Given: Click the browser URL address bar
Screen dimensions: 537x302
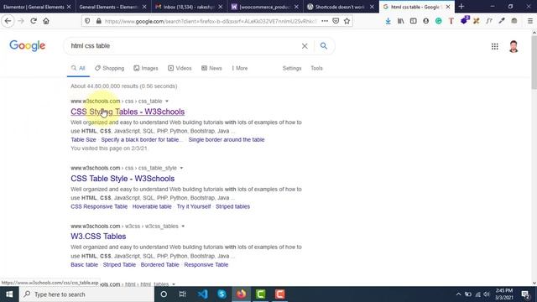Looking at the screenshot, I should [210, 21].
